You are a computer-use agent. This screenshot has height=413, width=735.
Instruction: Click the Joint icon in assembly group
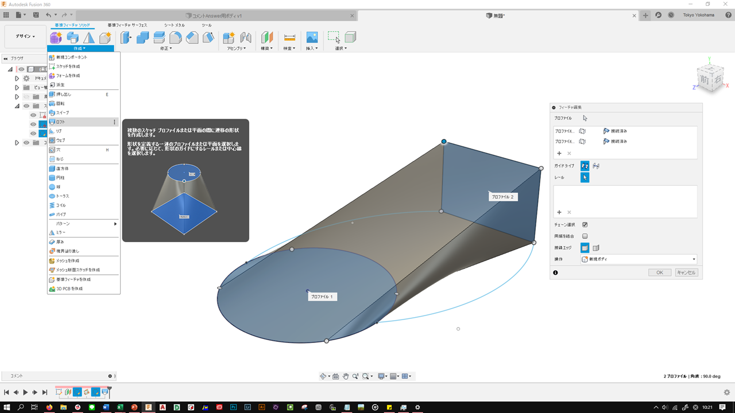click(x=246, y=38)
